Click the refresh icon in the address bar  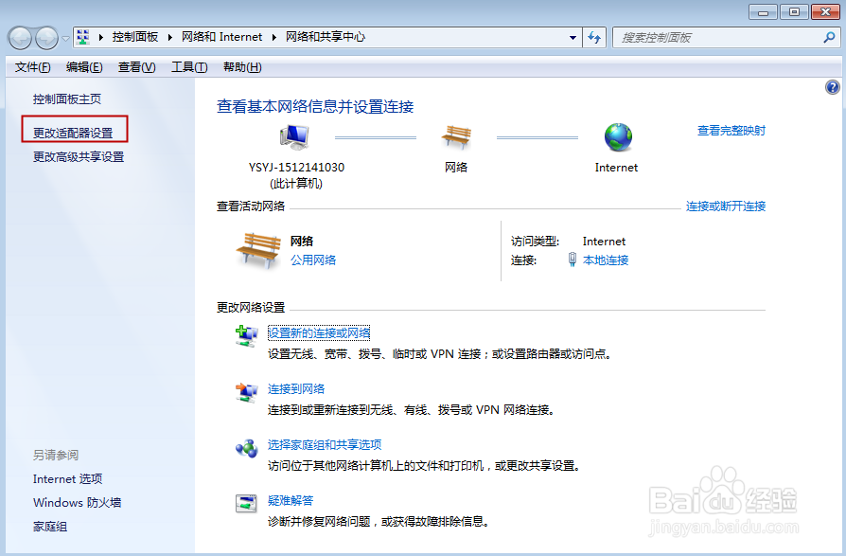point(594,37)
